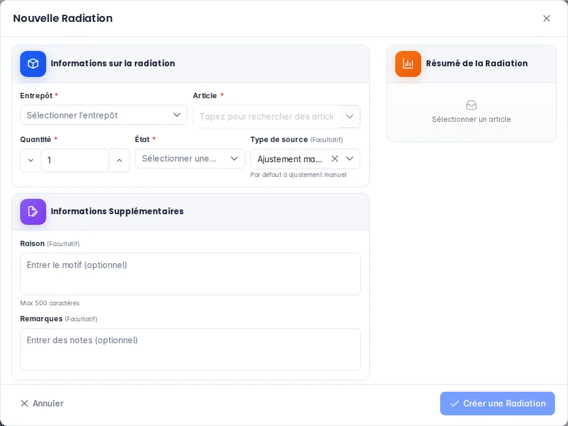
Task: Click into the Raison text area
Action: pyautogui.click(x=191, y=274)
